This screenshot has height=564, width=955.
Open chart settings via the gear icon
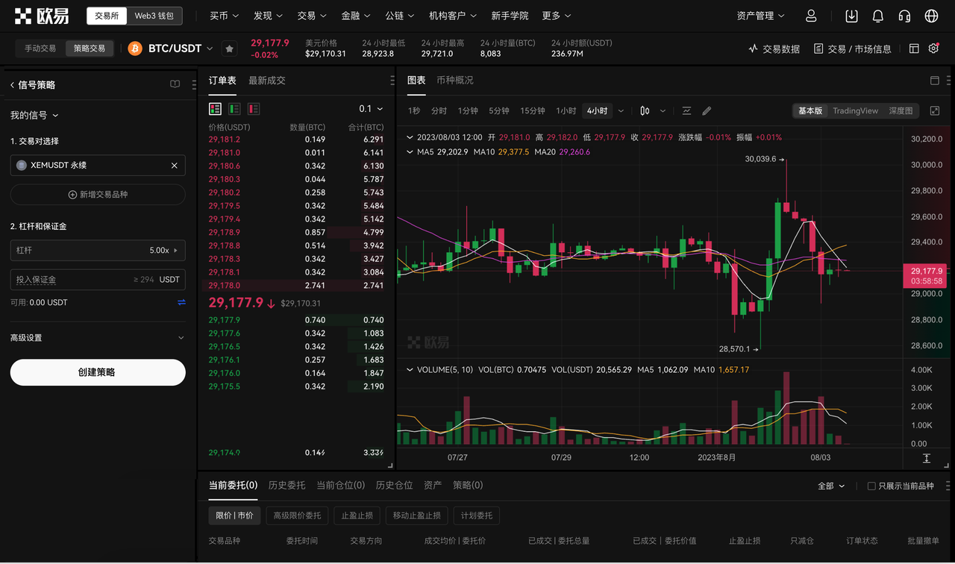click(933, 48)
